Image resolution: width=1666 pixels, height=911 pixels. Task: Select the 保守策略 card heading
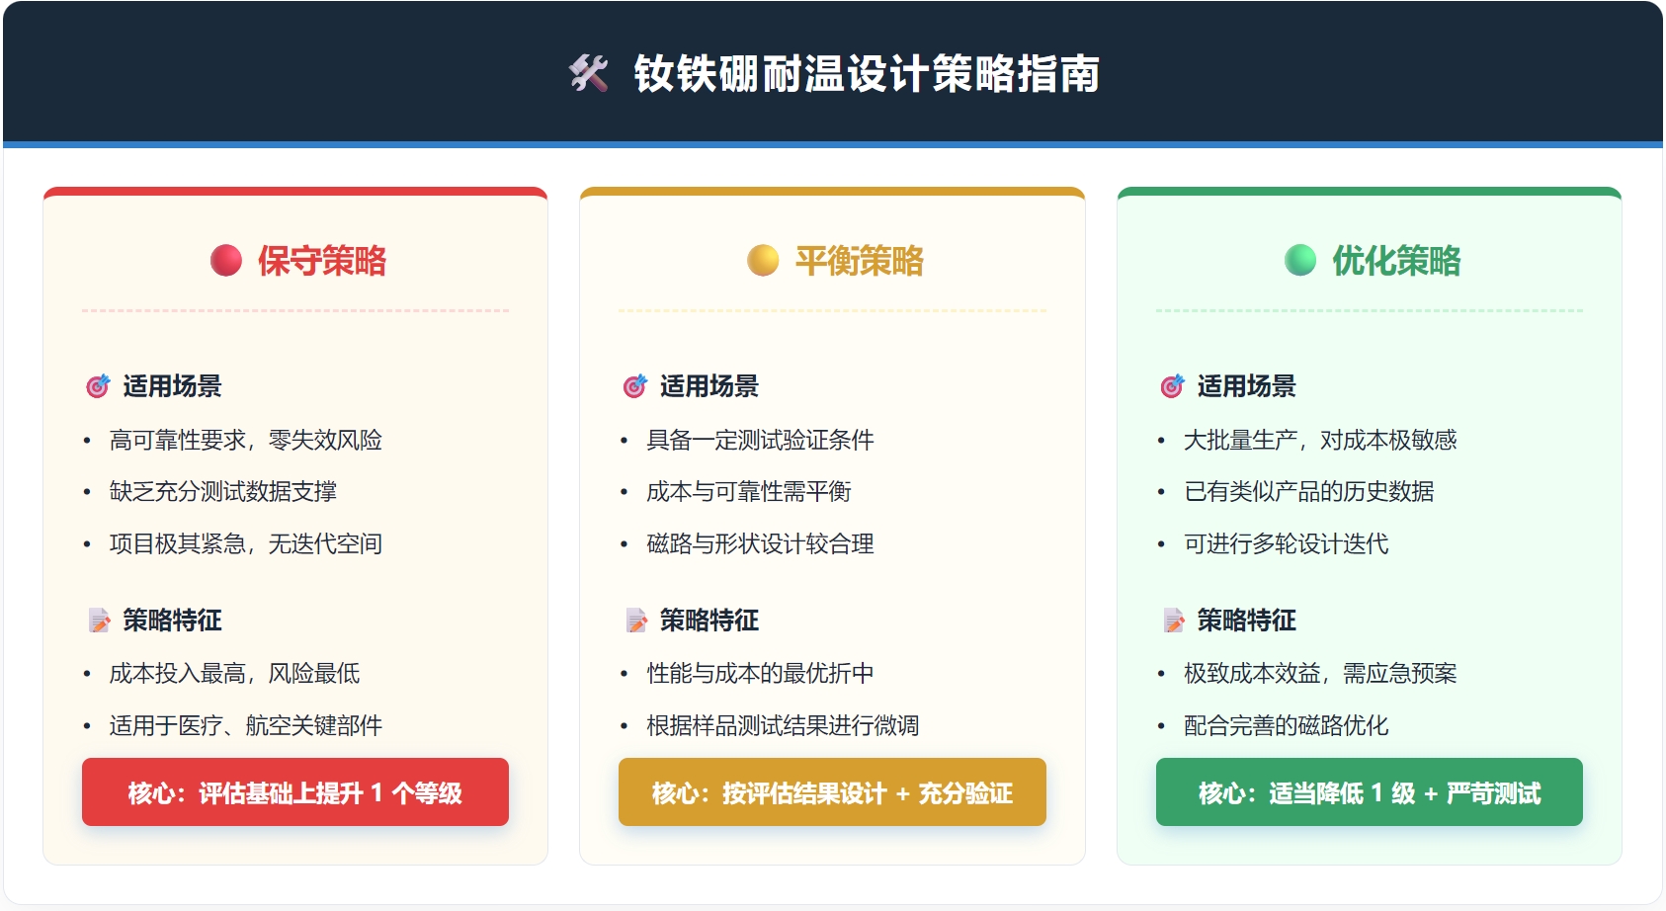pos(322,261)
